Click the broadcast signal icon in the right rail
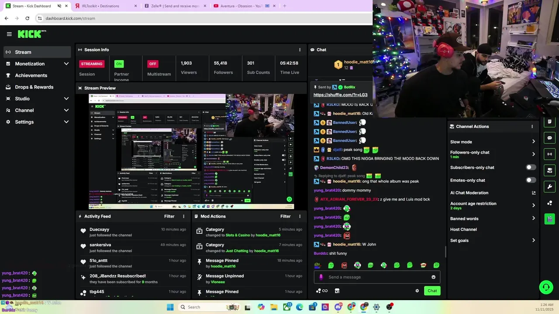 point(549,154)
